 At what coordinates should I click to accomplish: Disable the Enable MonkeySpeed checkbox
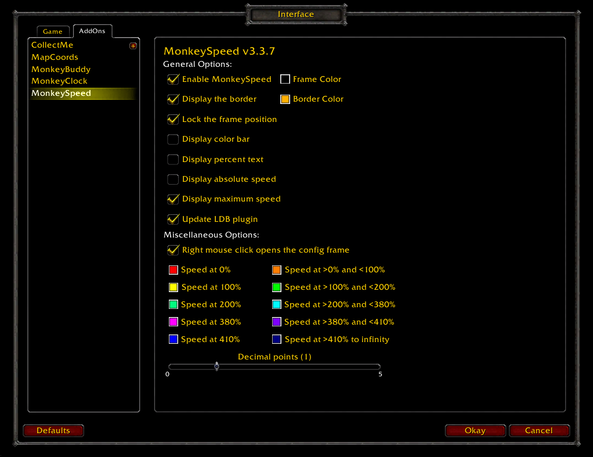coord(173,80)
